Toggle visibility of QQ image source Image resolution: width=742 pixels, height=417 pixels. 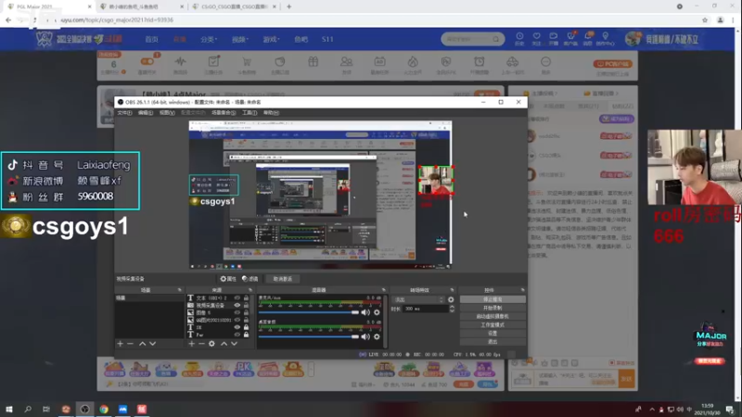(x=237, y=320)
